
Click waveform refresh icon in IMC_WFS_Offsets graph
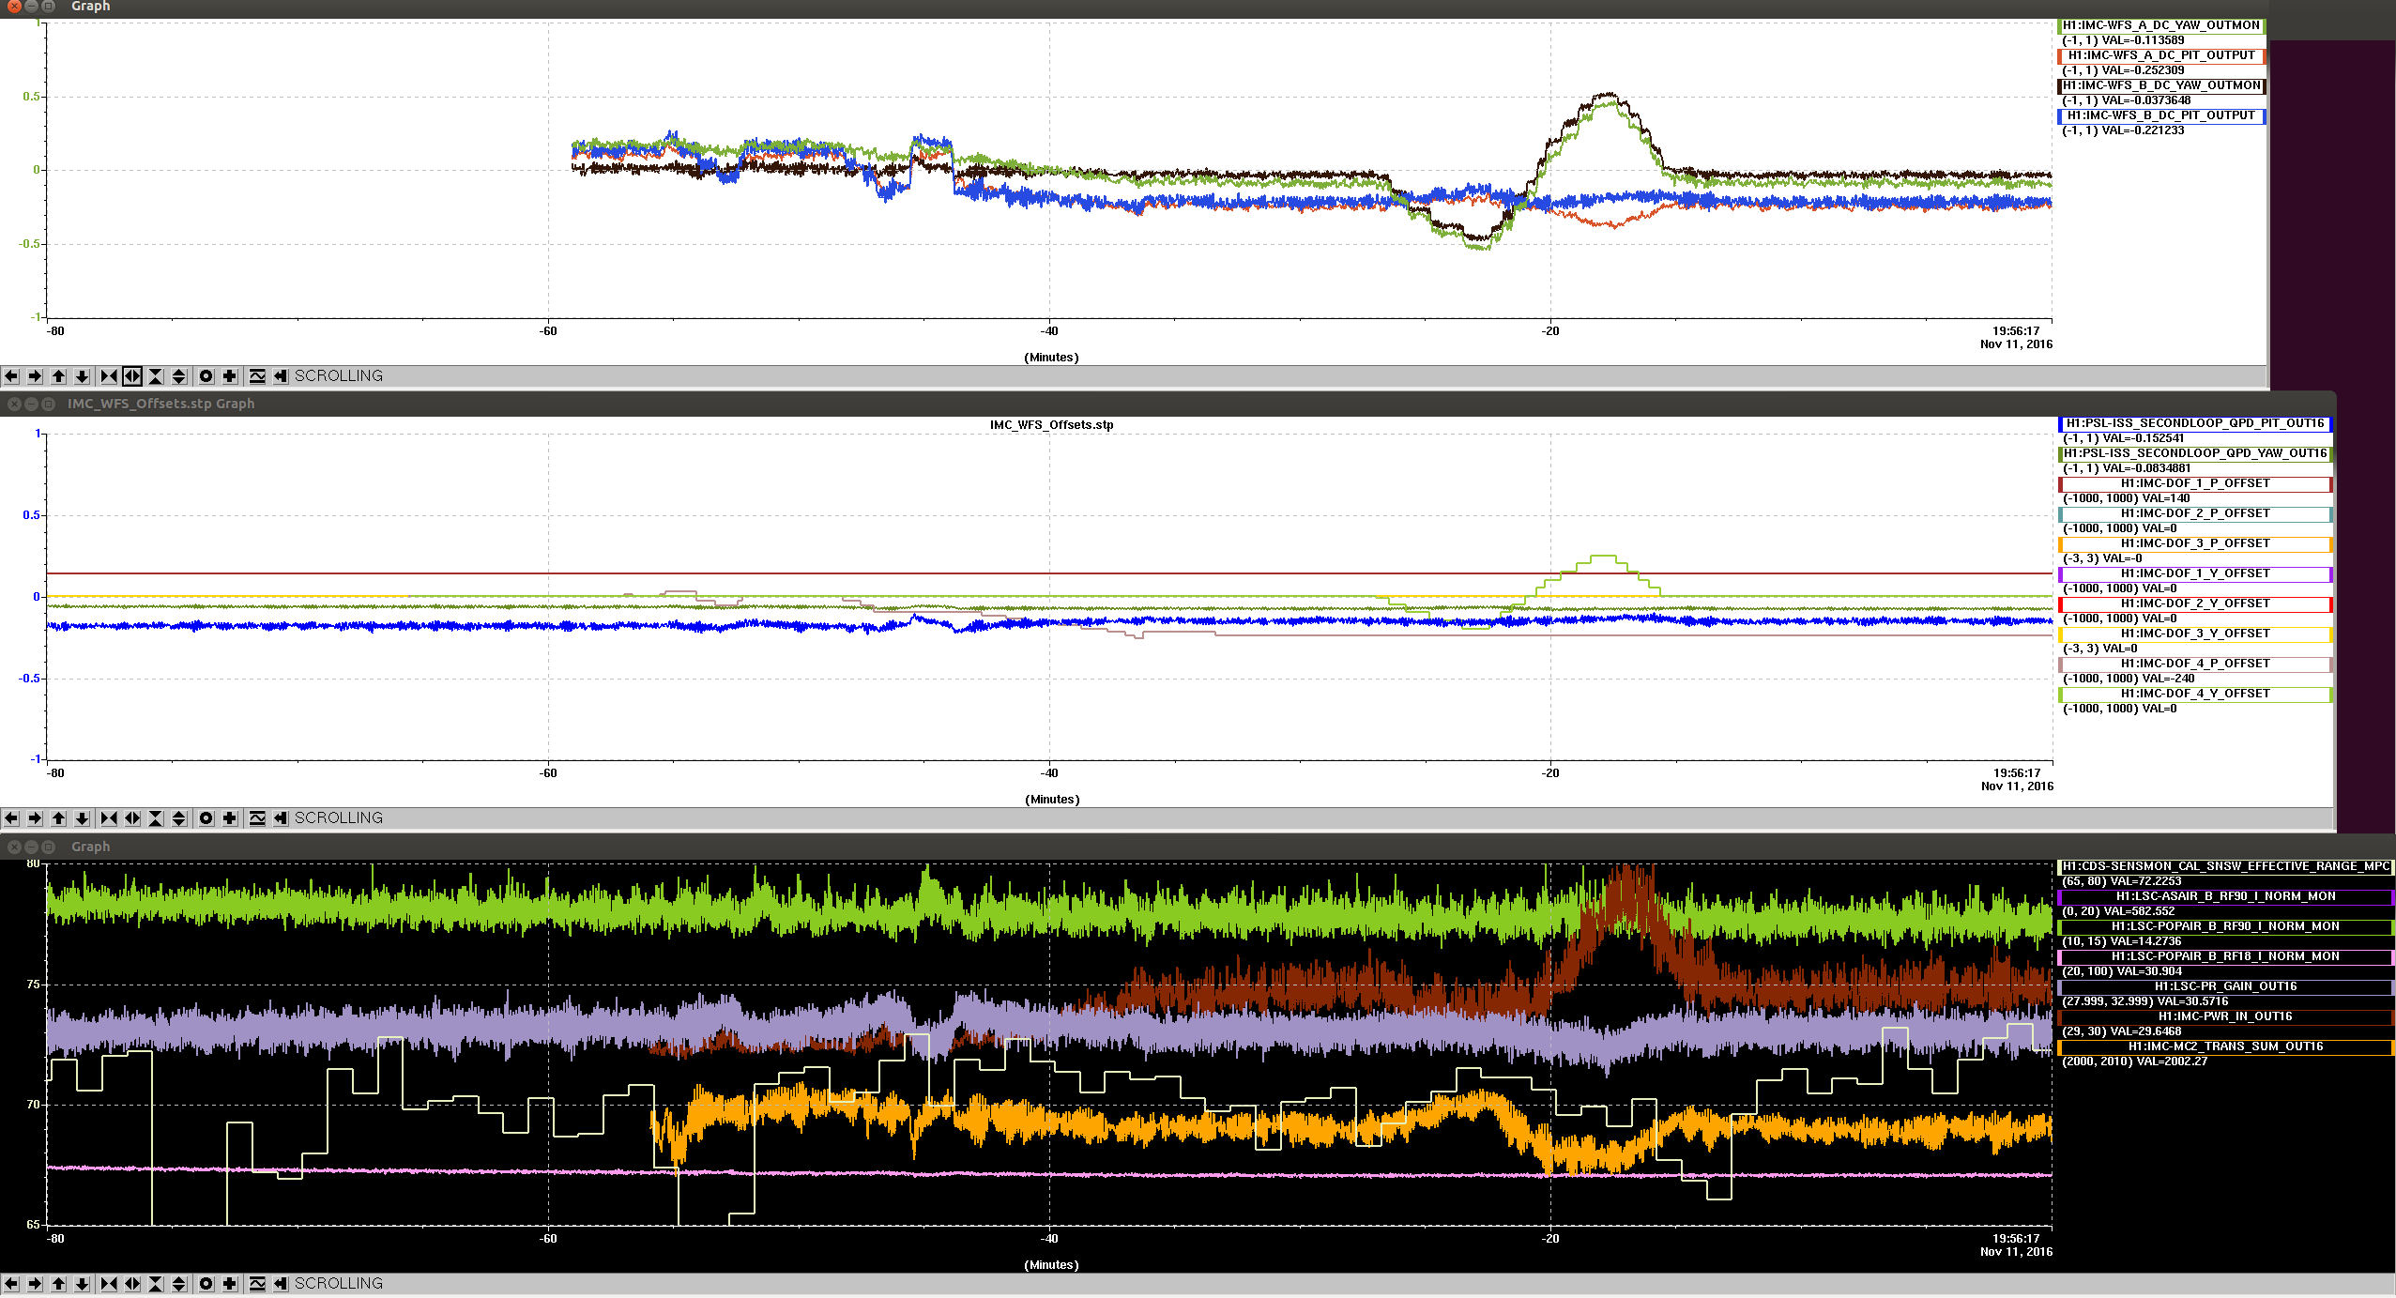coord(257,818)
